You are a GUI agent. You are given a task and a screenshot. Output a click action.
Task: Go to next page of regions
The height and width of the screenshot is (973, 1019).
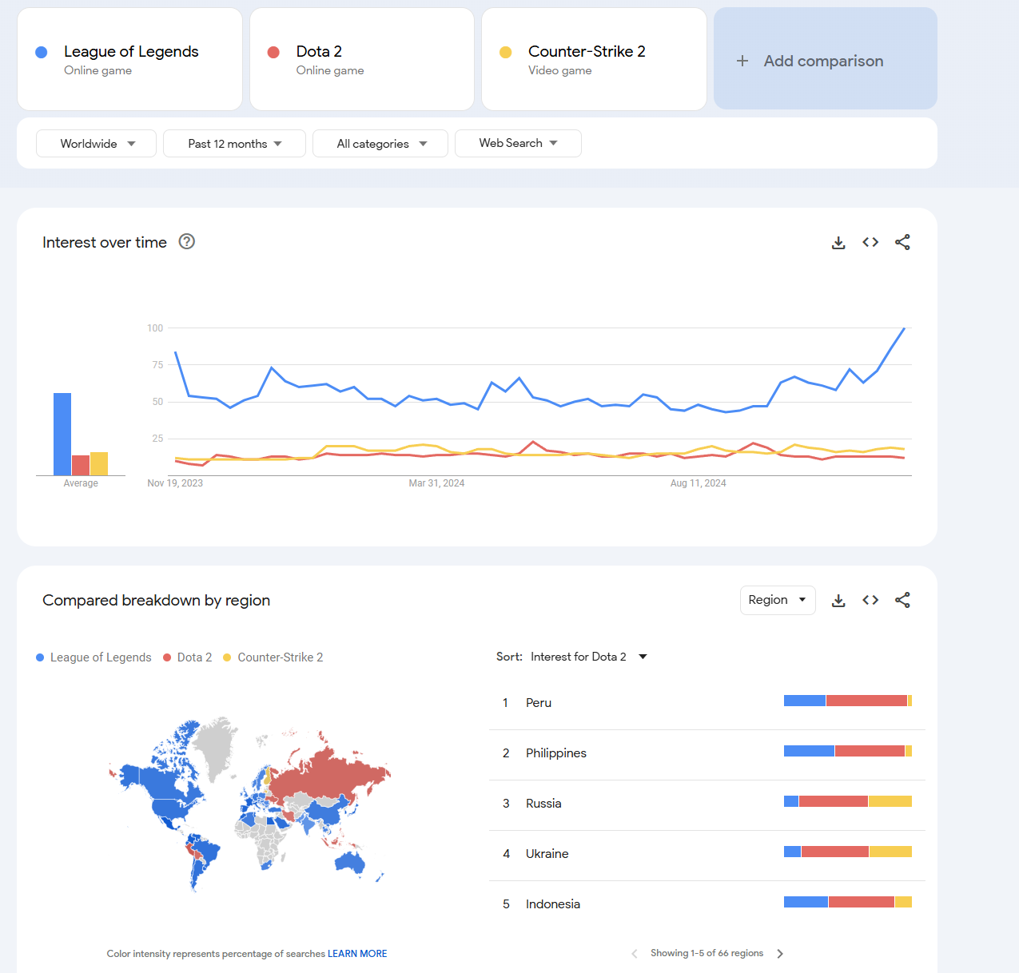click(x=780, y=954)
